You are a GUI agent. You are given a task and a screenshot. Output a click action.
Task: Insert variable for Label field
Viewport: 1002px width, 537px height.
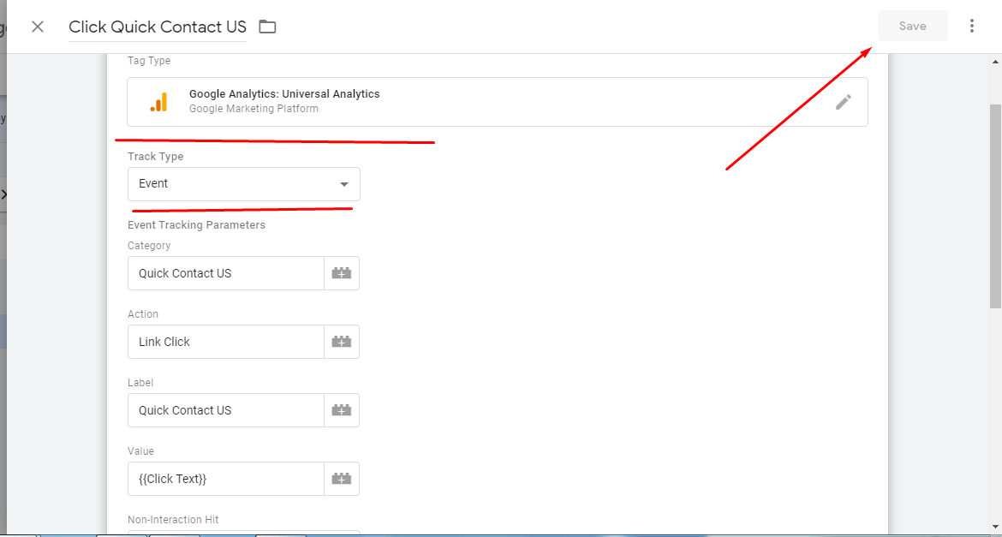point(342,409)
